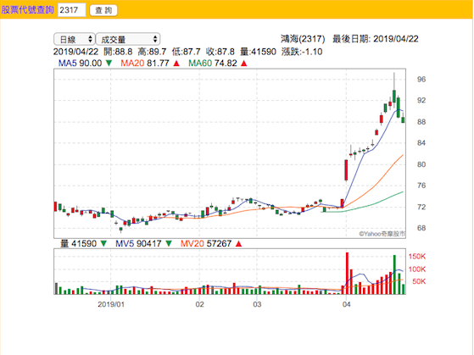The image size is (474, 355).
Task: Open the 成交量 indicator dropdown
Action: pyautogui.click(x=128, y=39)
